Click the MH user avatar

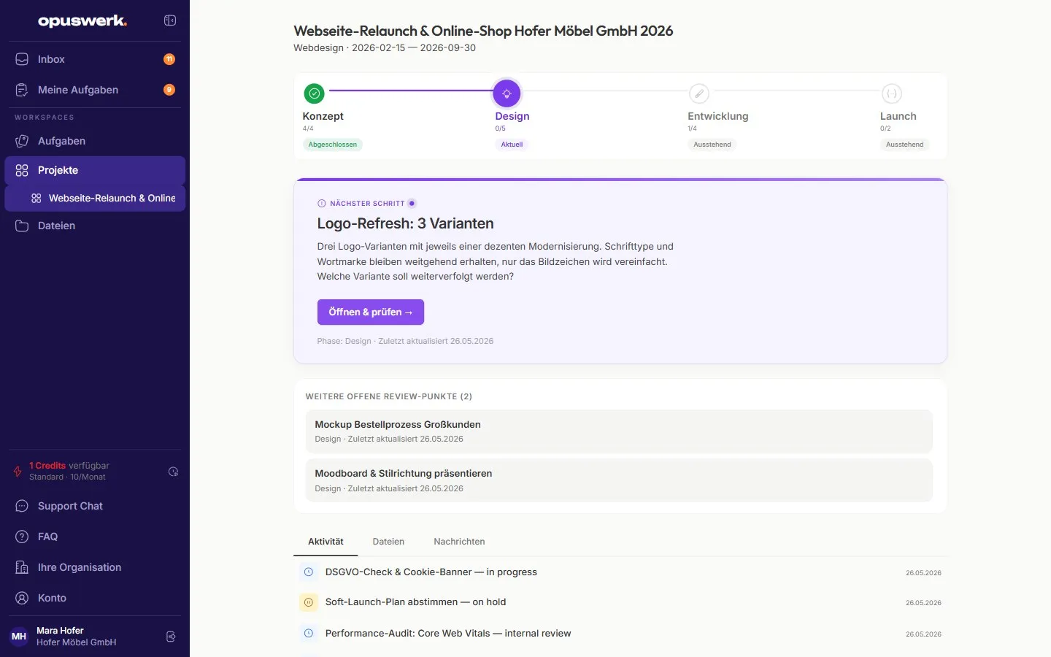tap(19, 637)
